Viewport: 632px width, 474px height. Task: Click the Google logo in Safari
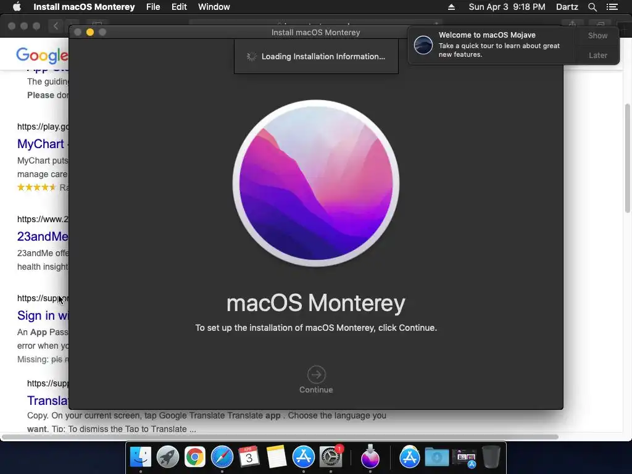42,55
